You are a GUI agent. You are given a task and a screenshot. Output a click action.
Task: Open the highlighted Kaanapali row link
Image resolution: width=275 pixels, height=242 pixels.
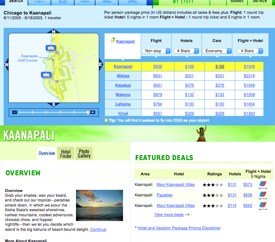point(123,66)
